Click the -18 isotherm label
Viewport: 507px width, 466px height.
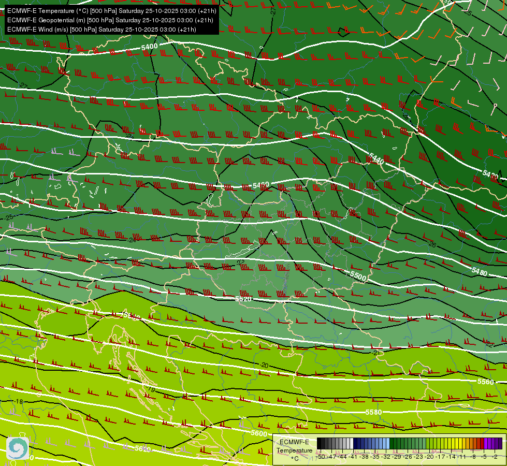coord(19,402)
